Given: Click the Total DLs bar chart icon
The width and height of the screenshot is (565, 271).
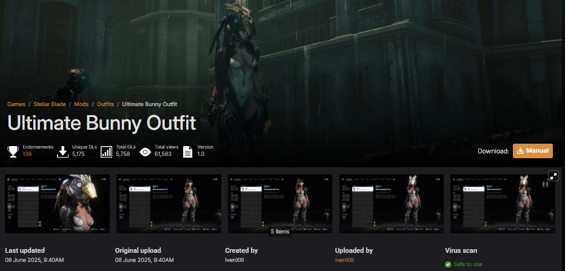Looking at the screenshot, I should tap(106, 152).
